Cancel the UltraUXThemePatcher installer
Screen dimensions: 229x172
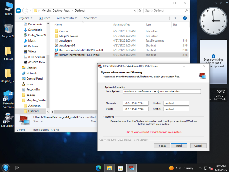point(198,146)
